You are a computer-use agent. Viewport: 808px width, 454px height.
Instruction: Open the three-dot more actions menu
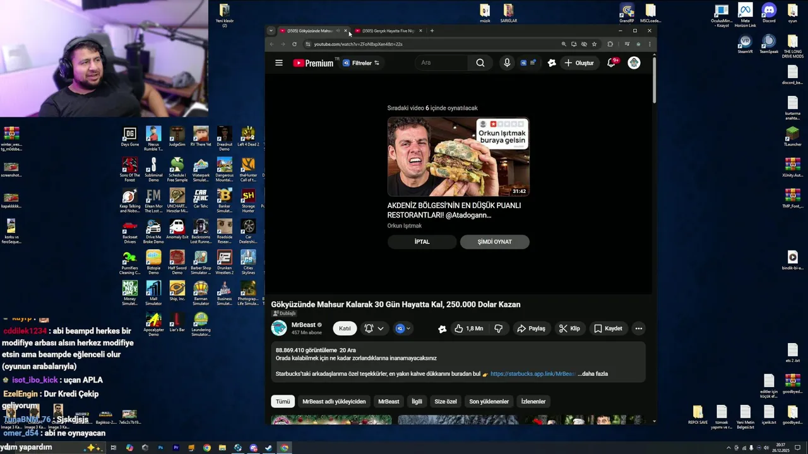[x=639, y=329]
